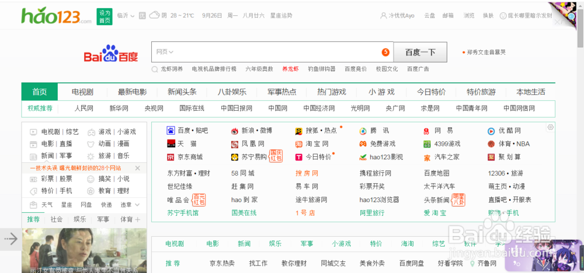
Task: Click the 齐鲁网 location pin icon
Action: coord(472,263)
